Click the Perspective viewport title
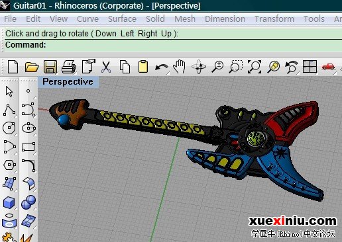Screen dimensions: 342x242 tap(68, 82)
